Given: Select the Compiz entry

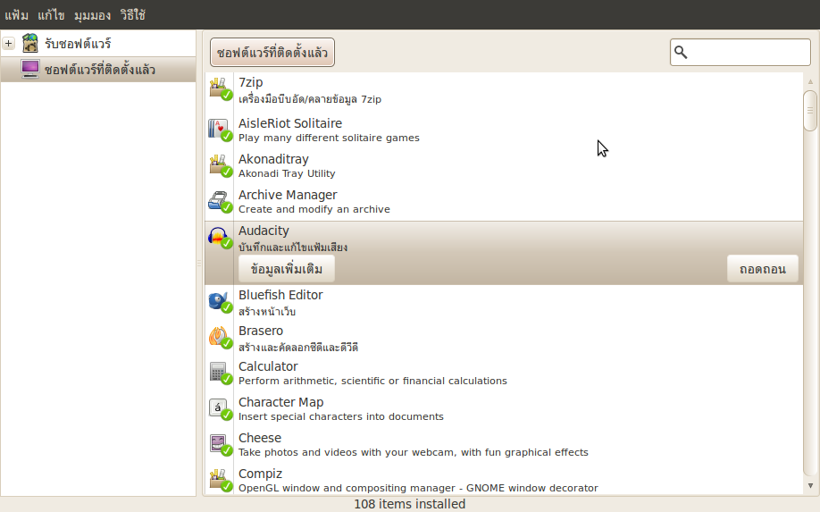Looking at the screenshot, I should [x=504, y=480].
